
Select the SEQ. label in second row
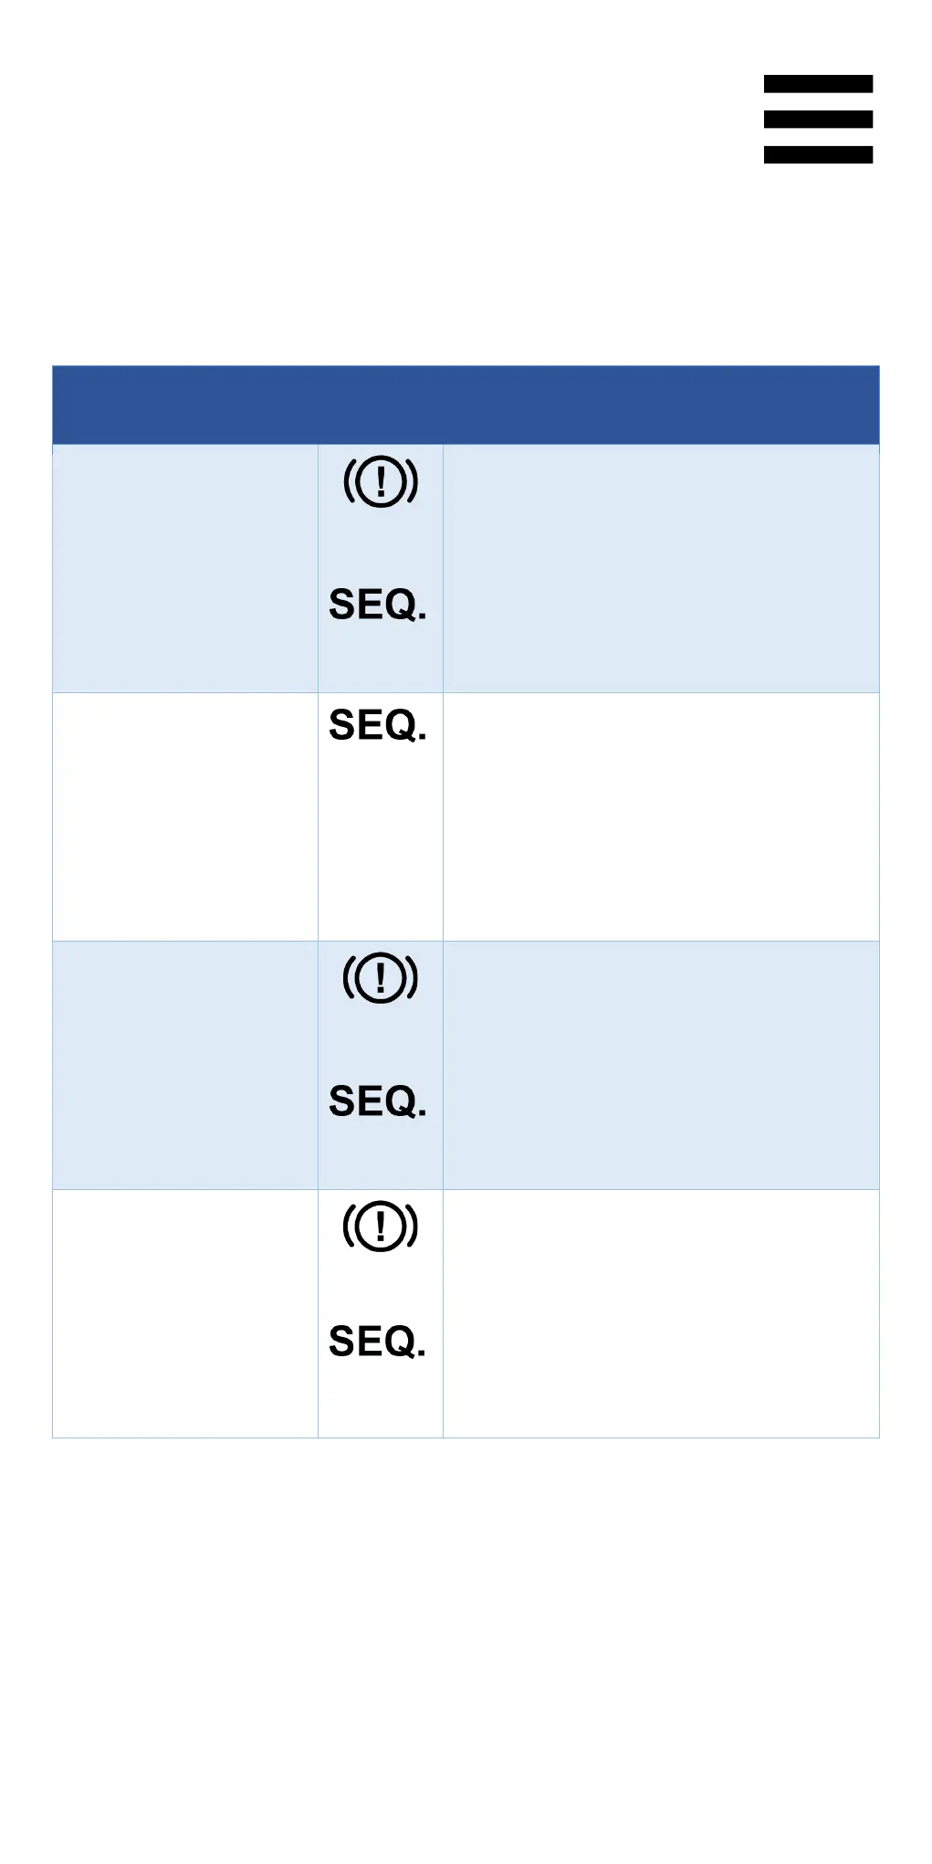pyautogui.click(x=378, y=725)
